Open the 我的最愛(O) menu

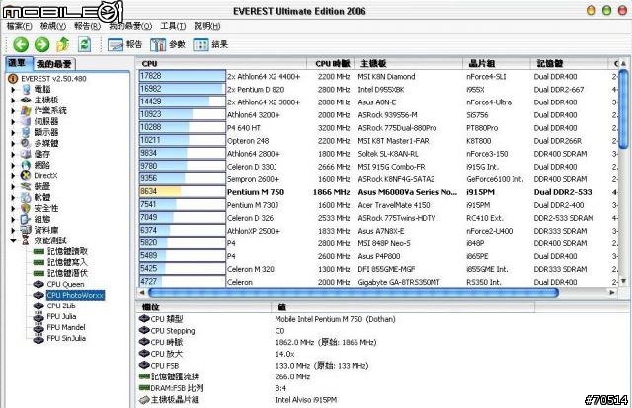click(x=130, y=26)
